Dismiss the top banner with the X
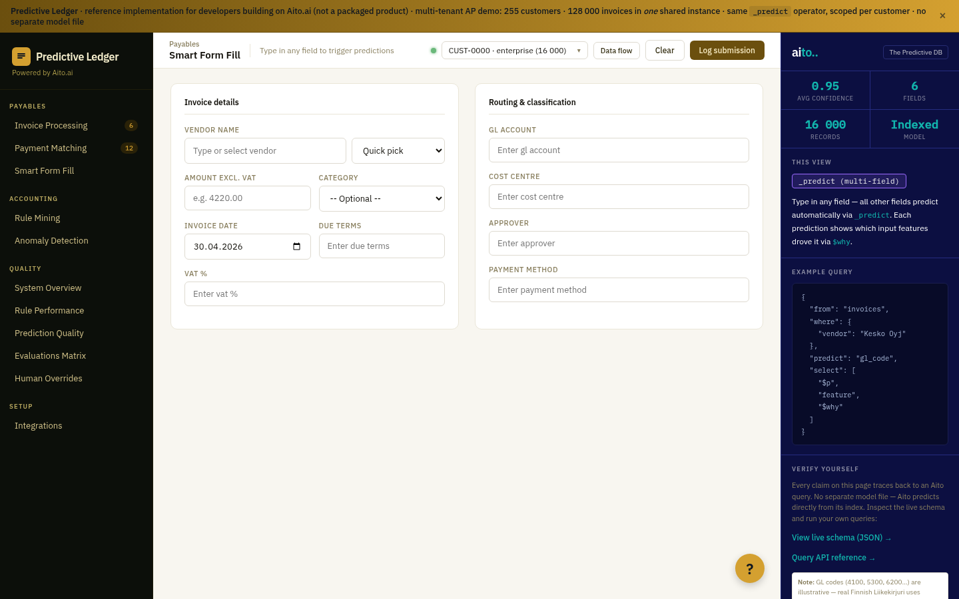The height and width of the screenshot is (599, 959). click(x=942, y=16)
